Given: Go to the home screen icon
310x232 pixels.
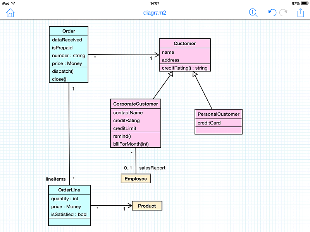Looking at the screenshot, I should pos(10,13).
